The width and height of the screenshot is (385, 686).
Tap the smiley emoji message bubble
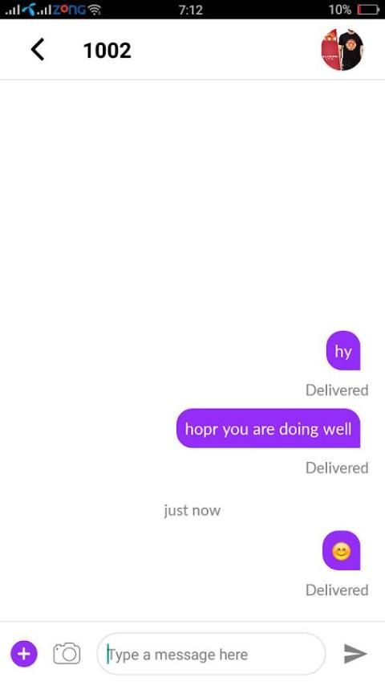pos(342,551)
